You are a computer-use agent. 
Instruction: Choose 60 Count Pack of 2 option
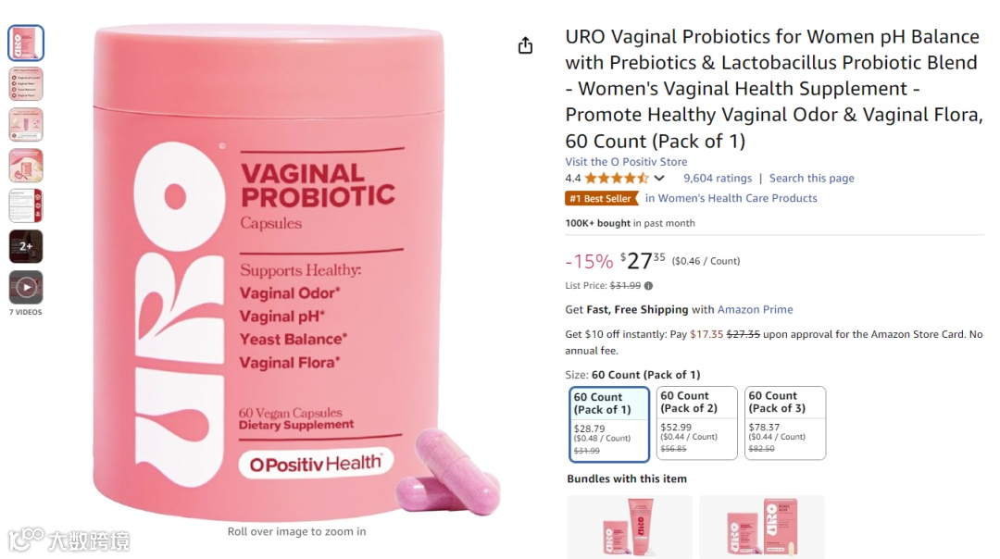click(x=696, y=423)
